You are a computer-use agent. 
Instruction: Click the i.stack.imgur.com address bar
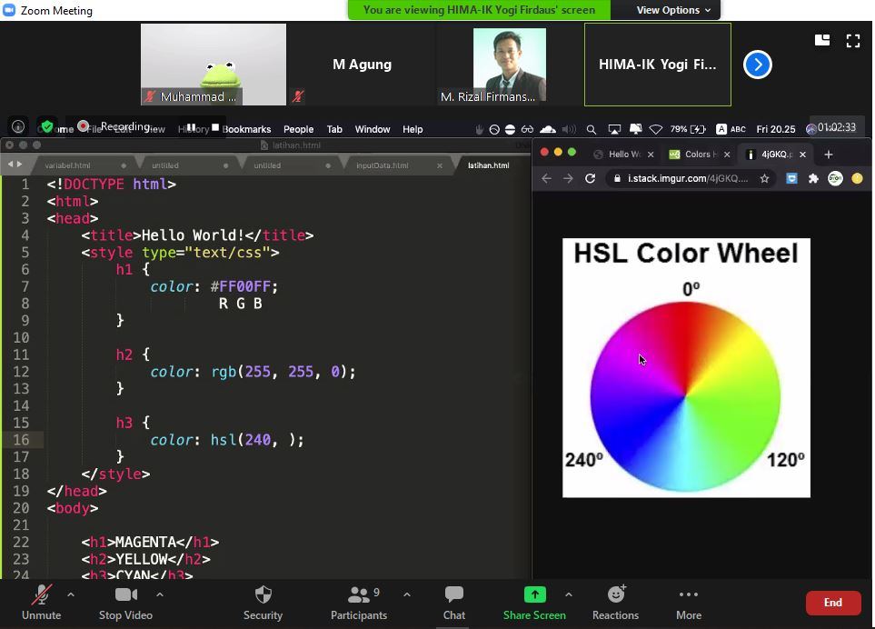pos(688,178)
